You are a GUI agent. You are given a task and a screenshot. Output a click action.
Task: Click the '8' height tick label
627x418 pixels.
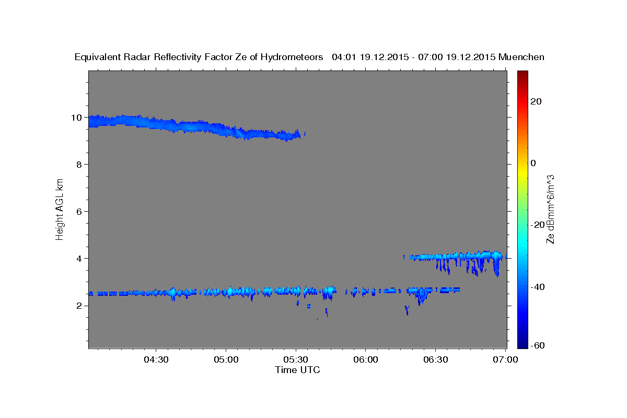[x=79, y=165]
